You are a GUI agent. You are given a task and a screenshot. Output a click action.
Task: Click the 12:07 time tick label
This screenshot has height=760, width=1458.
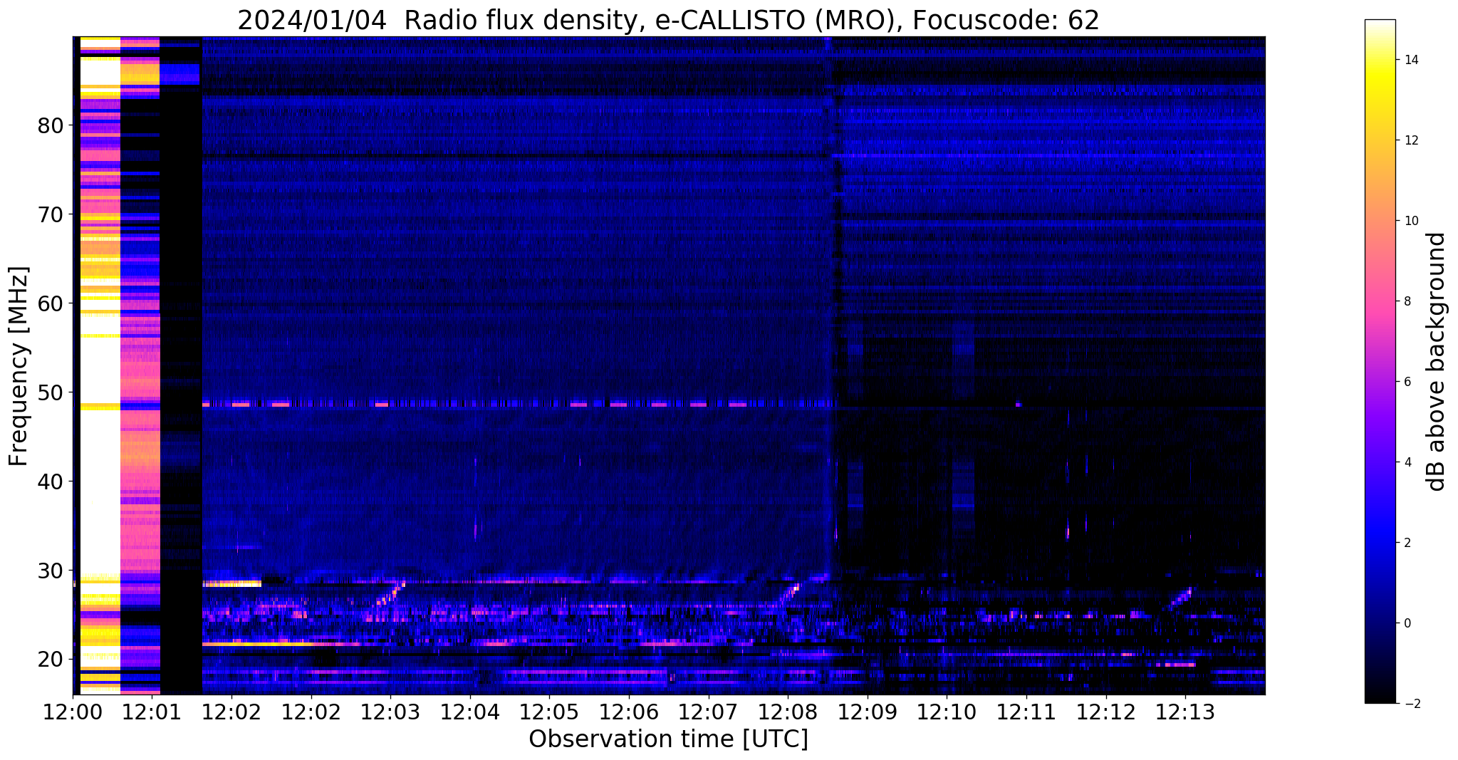709,712
